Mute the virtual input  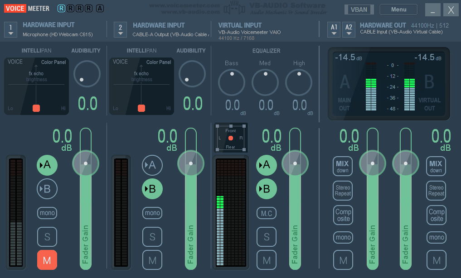point(267,260)
